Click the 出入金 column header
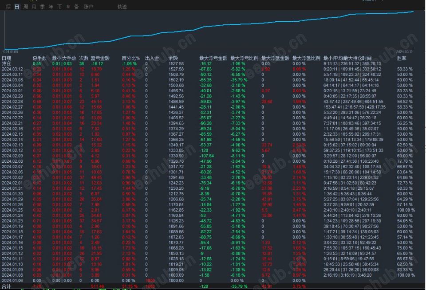The width and height of the screenshot is (426, 290). tap(152, 58)
